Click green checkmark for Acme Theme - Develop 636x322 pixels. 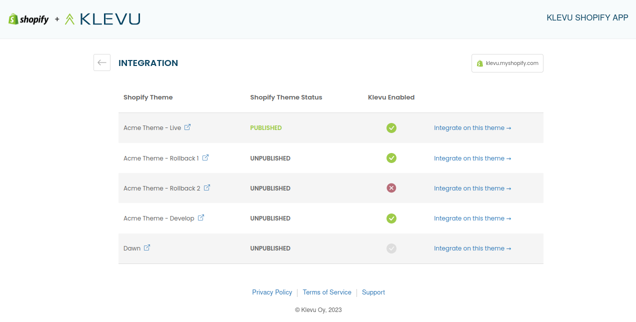(391, 218)
